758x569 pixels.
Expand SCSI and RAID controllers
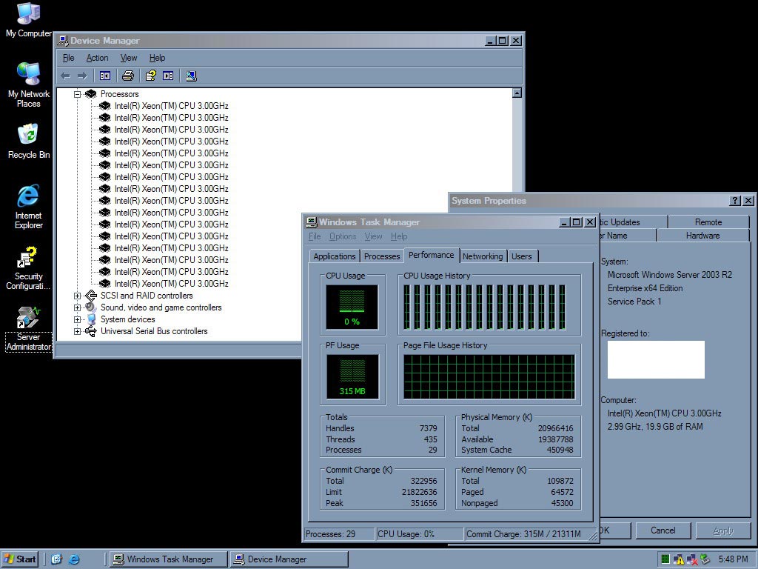tap(77, 296)
